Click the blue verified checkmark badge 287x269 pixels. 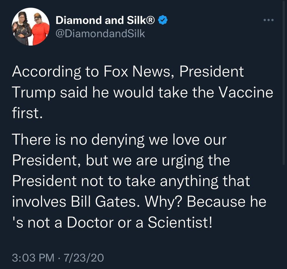click(162, 20)
